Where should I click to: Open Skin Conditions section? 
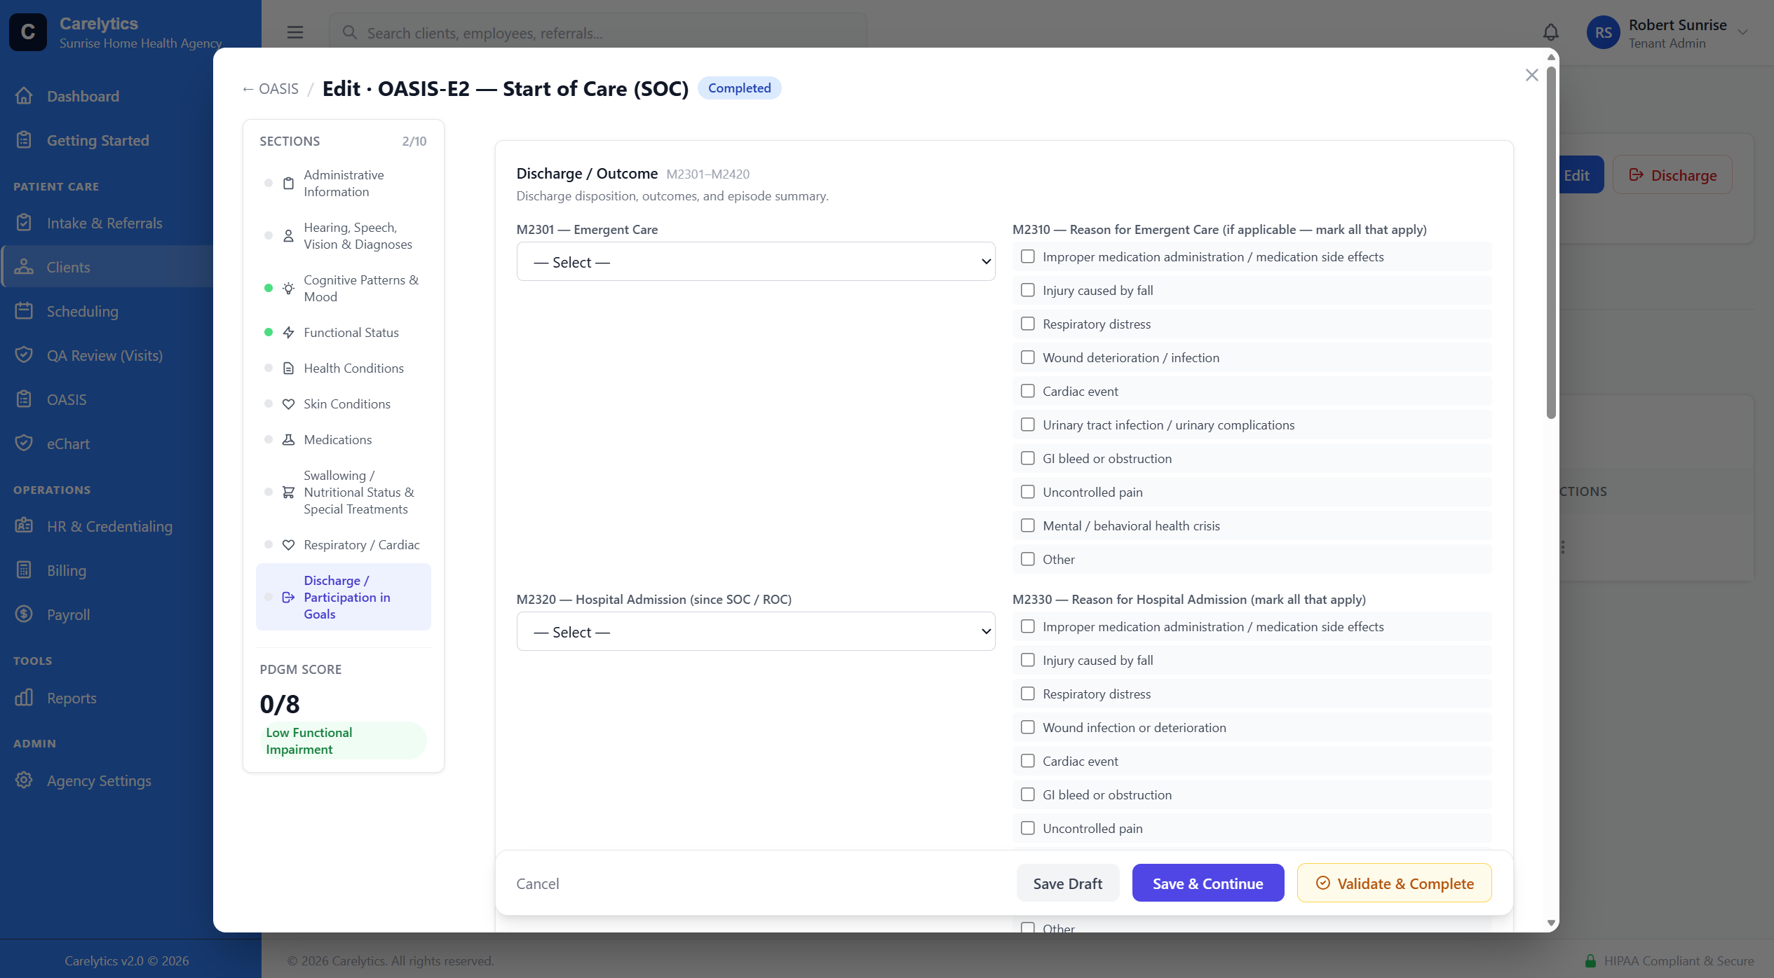click(343, 404)
